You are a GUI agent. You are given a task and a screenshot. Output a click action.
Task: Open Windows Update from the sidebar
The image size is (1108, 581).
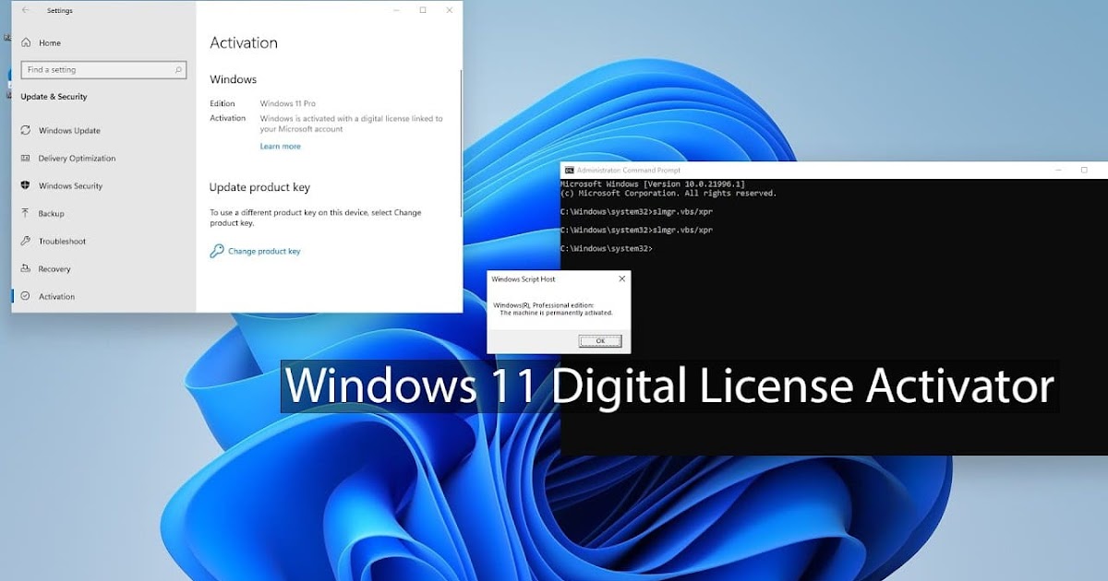coord(69,130)
